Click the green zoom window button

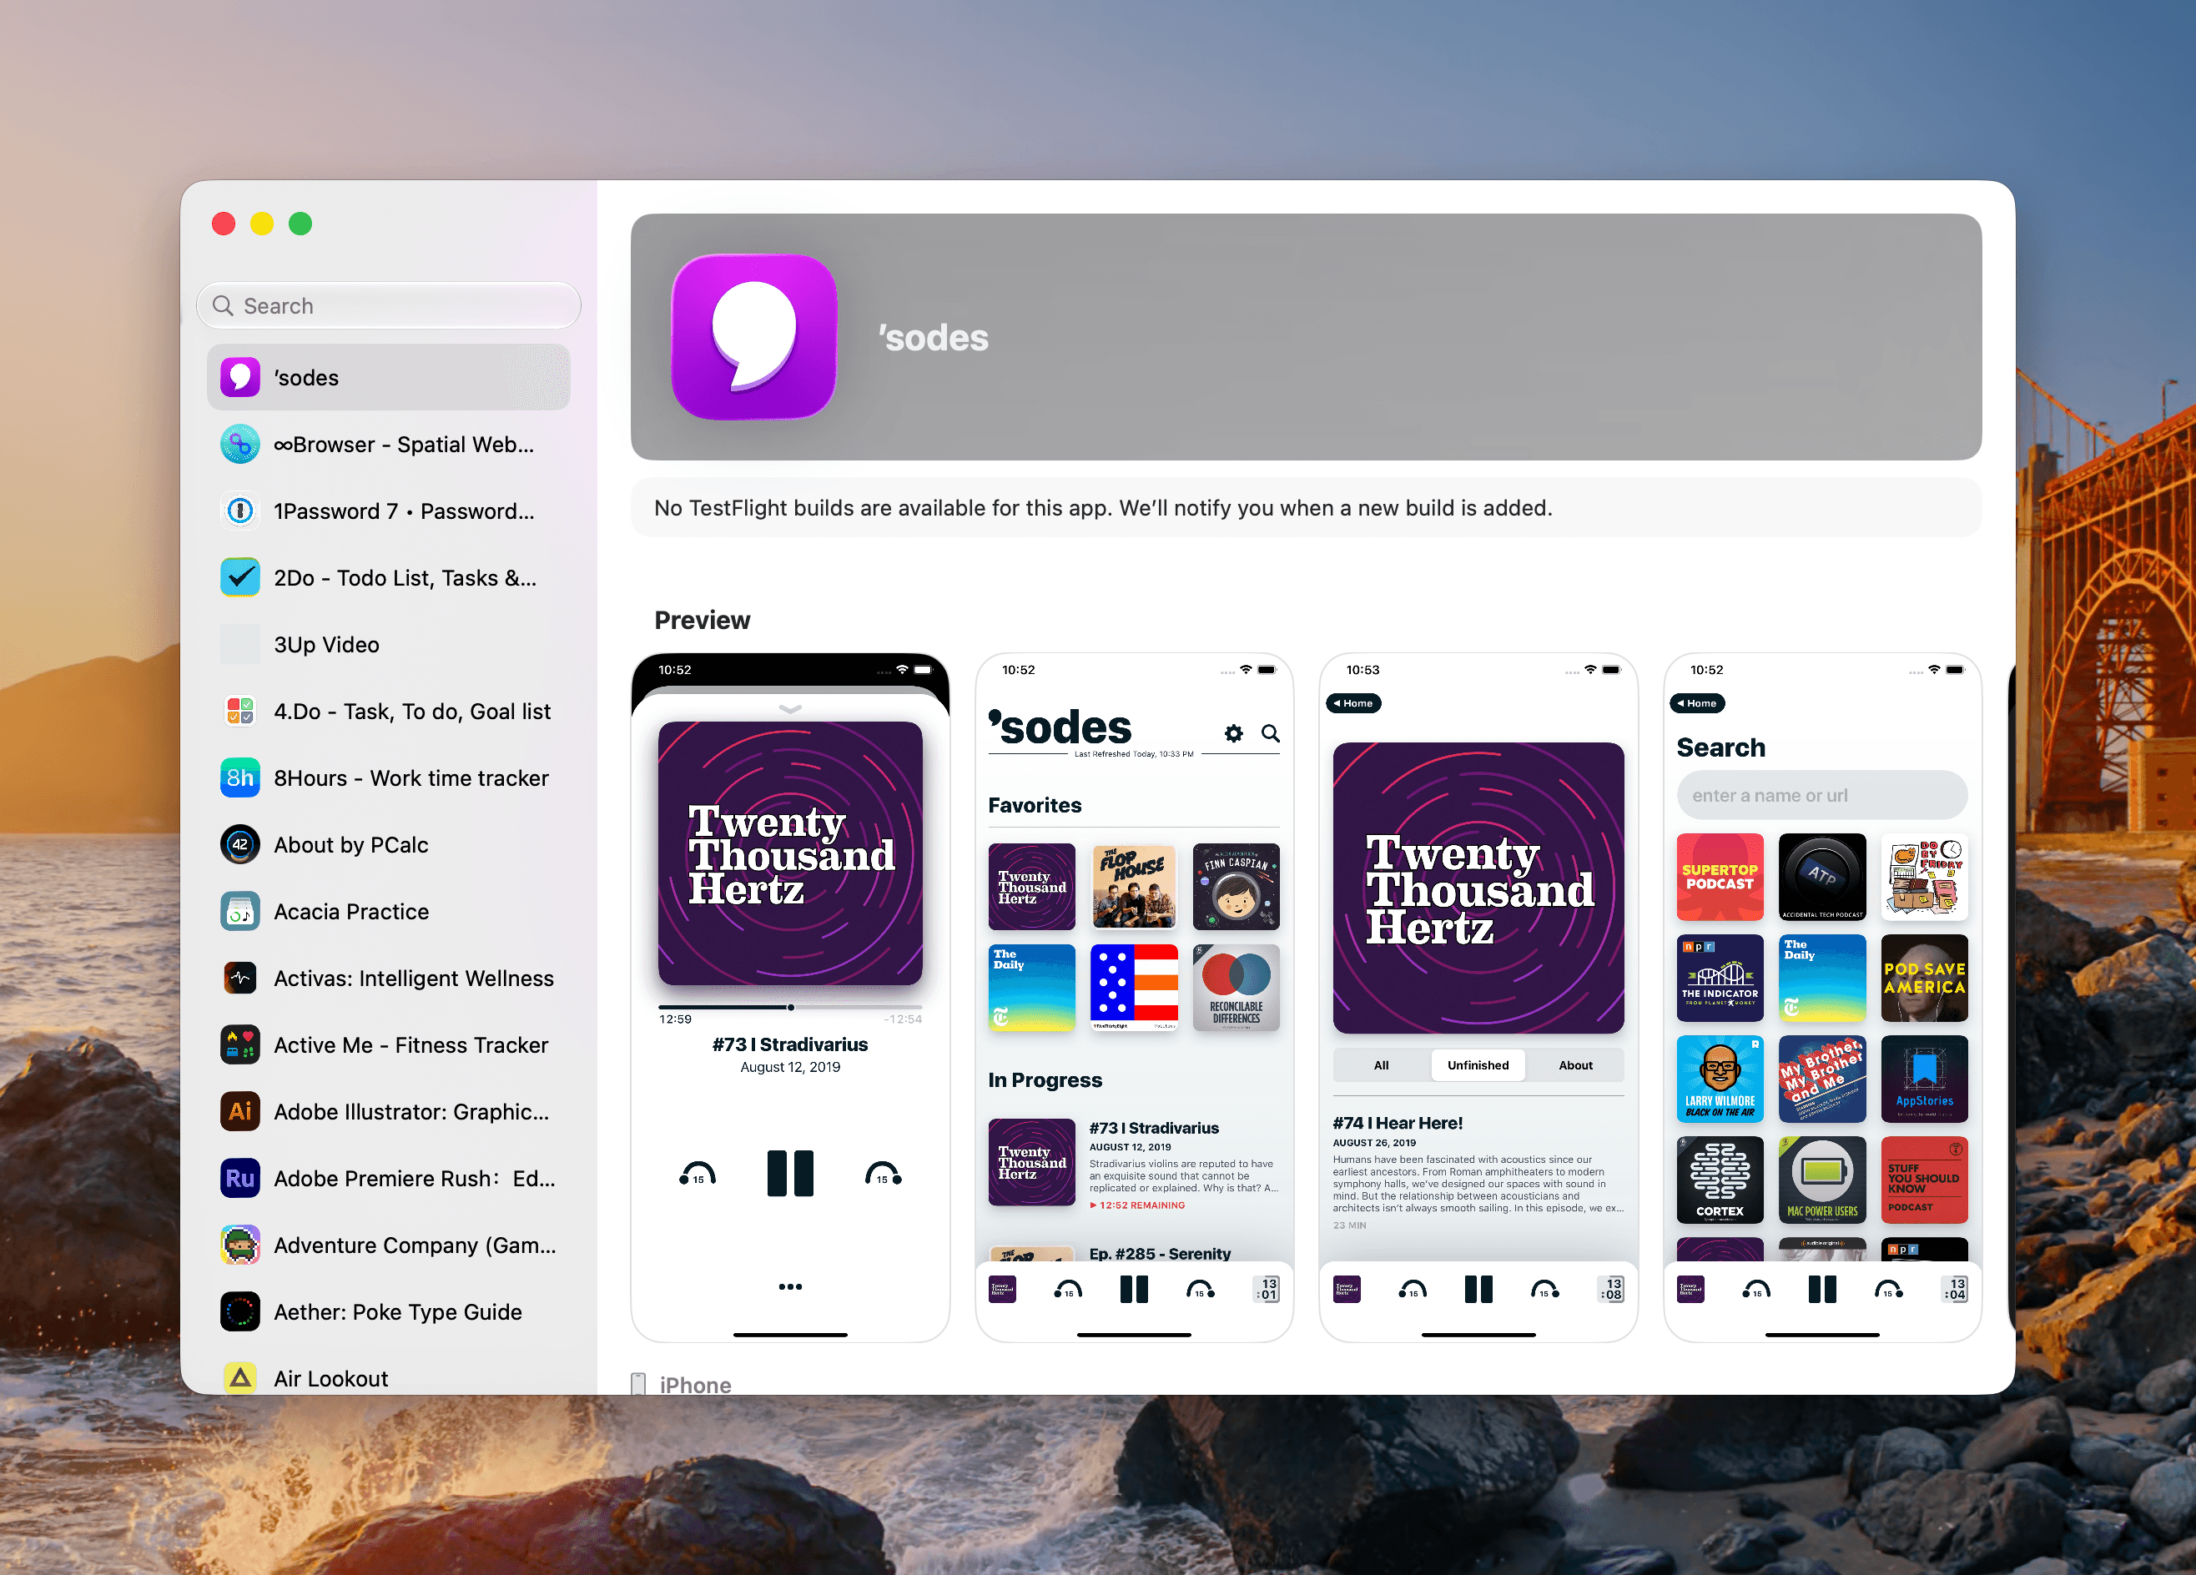(x=300, y=224)
